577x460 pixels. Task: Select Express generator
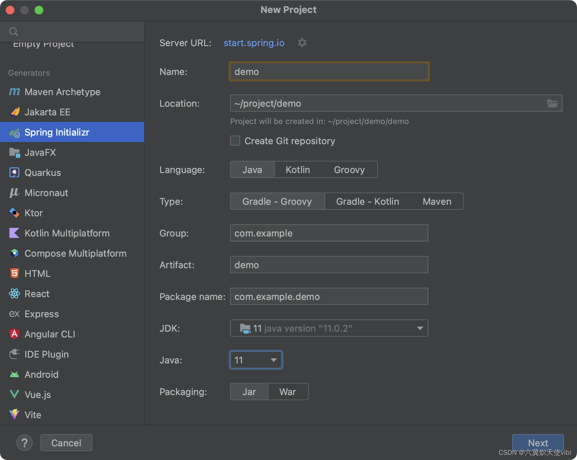tap(72, 314)
